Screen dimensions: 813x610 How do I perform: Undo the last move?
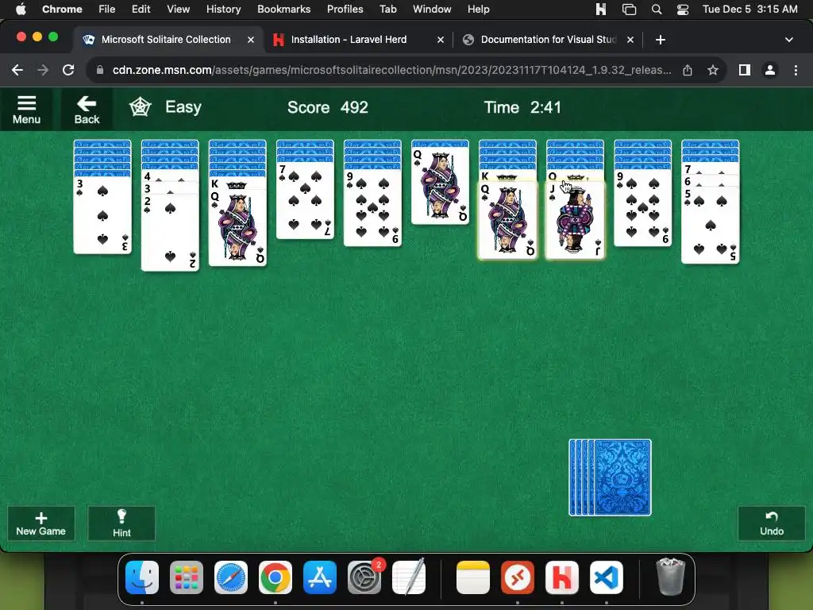click(x=772, y=523)
